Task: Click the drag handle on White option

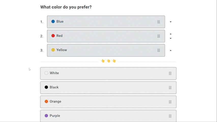Action: pyautogui.click(x=170, y=73)
